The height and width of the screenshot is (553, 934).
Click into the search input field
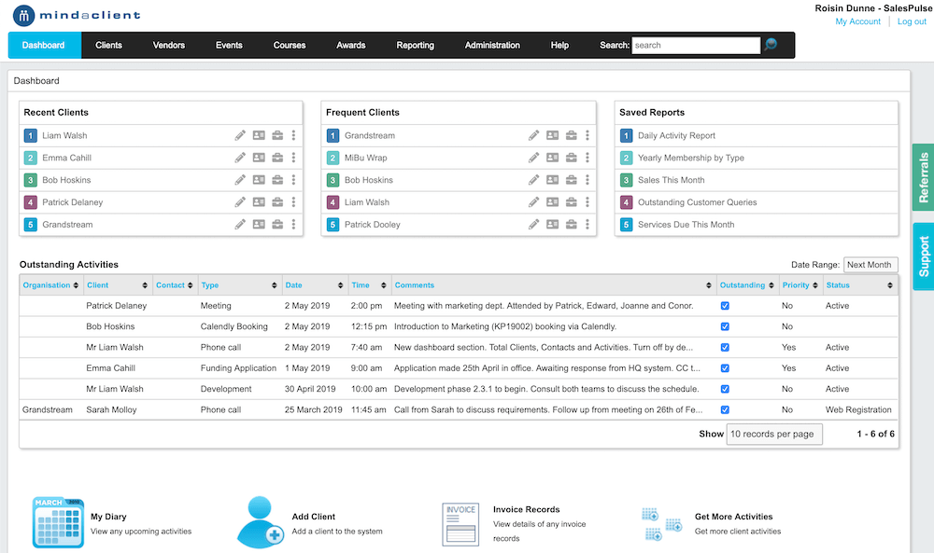[696, 45]
